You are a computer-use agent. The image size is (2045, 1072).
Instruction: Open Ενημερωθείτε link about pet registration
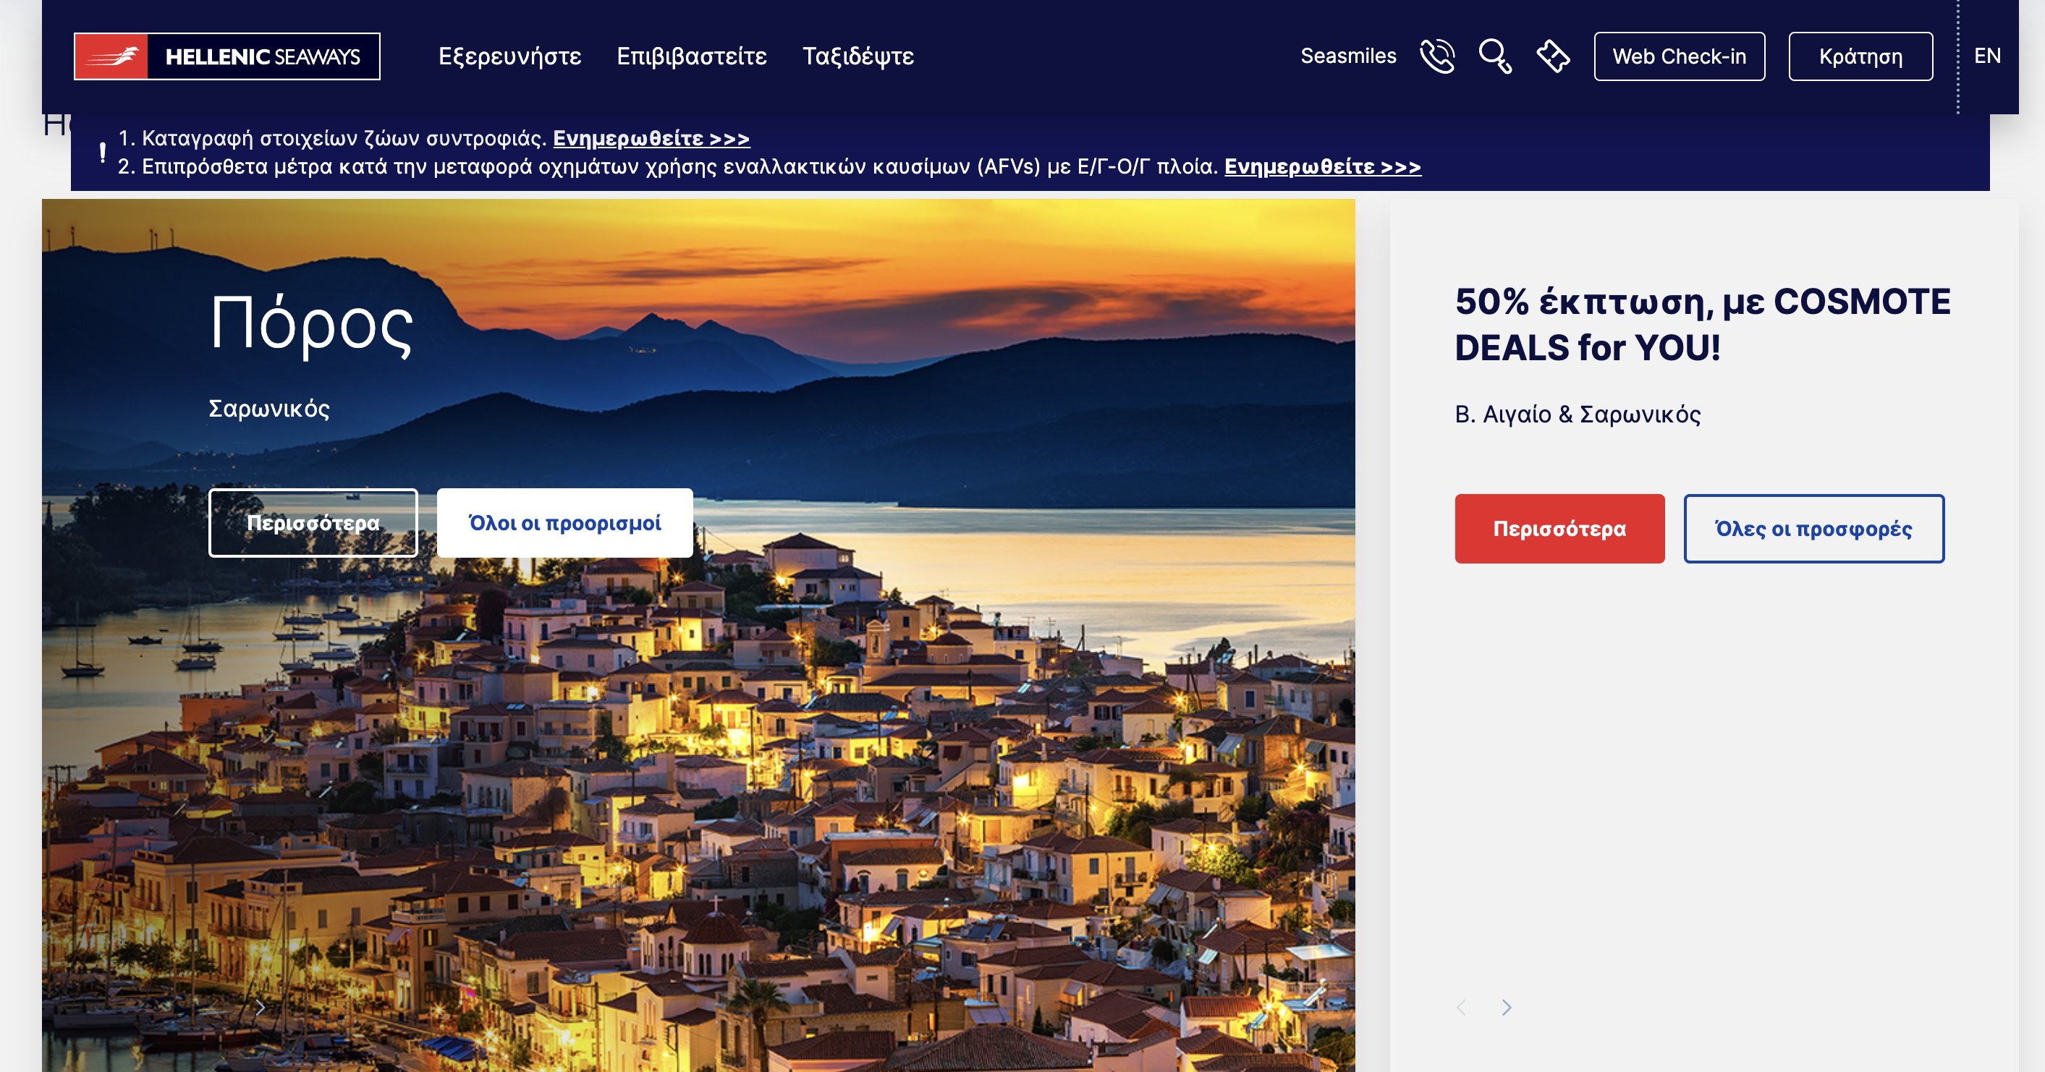pyautogui.click(x=651, y=139)
